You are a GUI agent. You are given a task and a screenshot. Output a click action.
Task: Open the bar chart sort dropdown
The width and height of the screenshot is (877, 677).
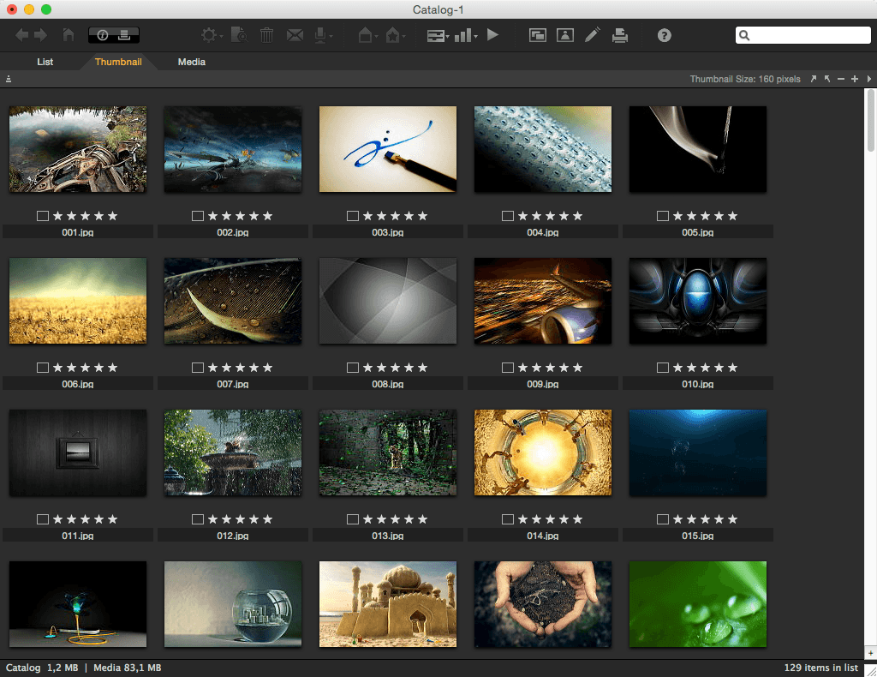point(465,35)
